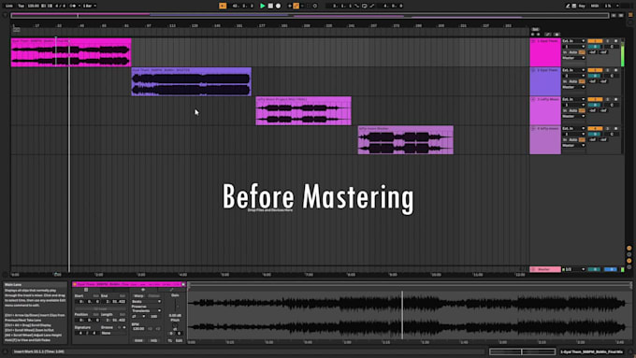Arm track 4 for recording
Viewport: 636px width, 358px height.
(615, 128)
